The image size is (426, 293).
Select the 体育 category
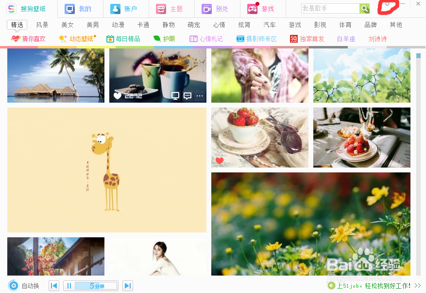(345, 25)
